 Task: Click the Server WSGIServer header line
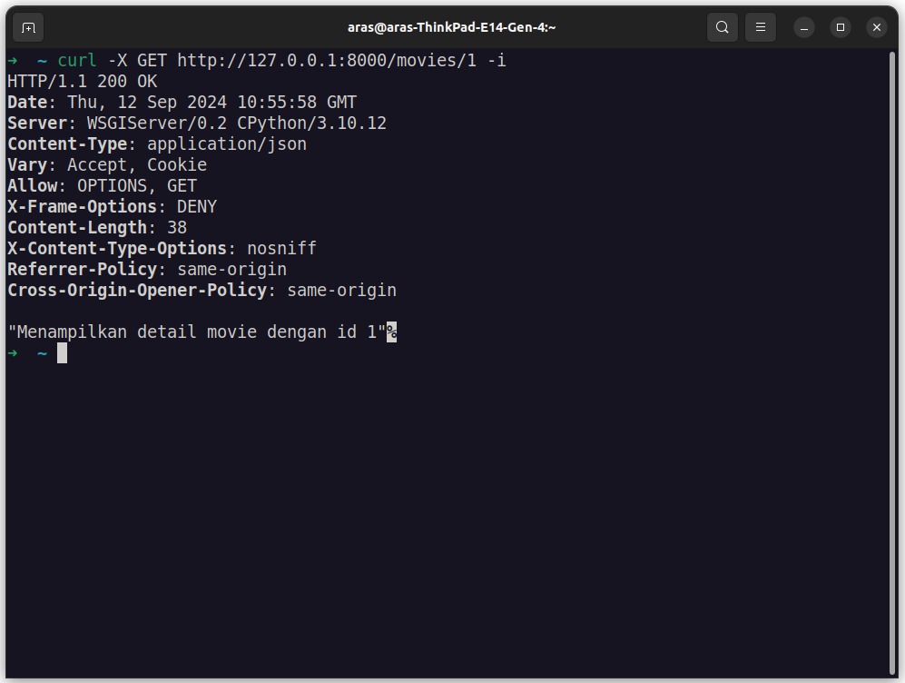coord(197,123)
